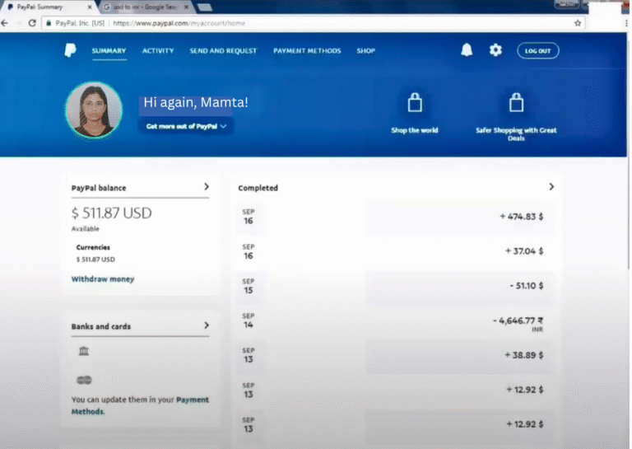The height and width of the screenshot is (449, 632).
Task: Bookmark this page with the star icon
Action: point(578,23)
